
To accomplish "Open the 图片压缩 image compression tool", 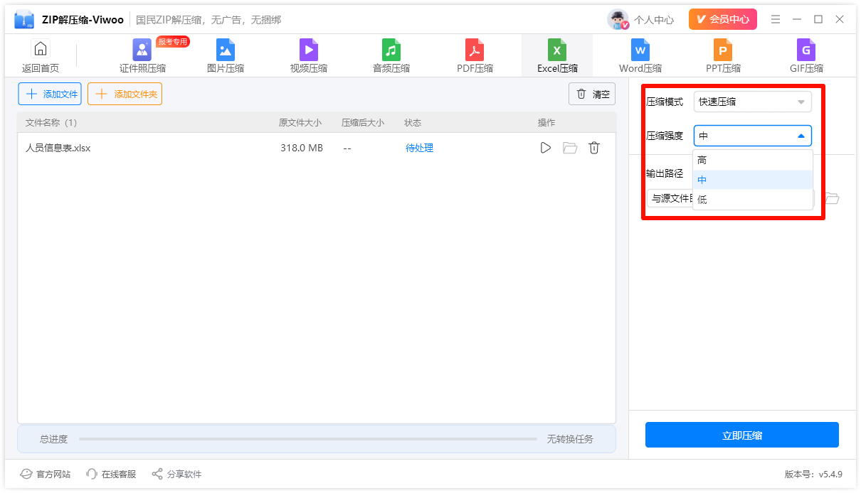I will click(226, 56).
